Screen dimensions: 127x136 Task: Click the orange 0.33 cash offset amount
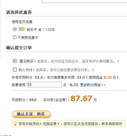point(107,78)
